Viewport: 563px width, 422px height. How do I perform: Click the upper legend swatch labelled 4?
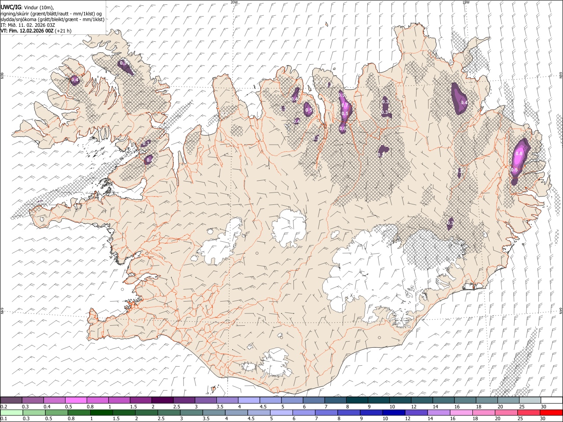pos(249,400)
